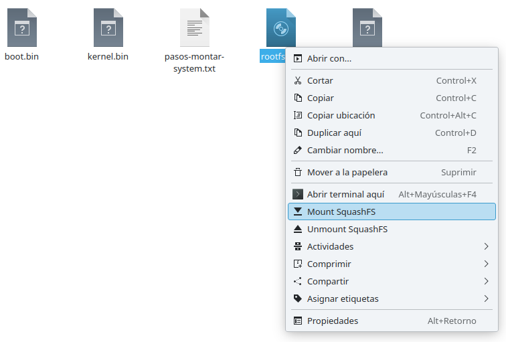Image resolution: width=506 pixels, height=342 pixels.
Task: Expand the Actividades submenu arrow
Action: [x=487, y=247]
